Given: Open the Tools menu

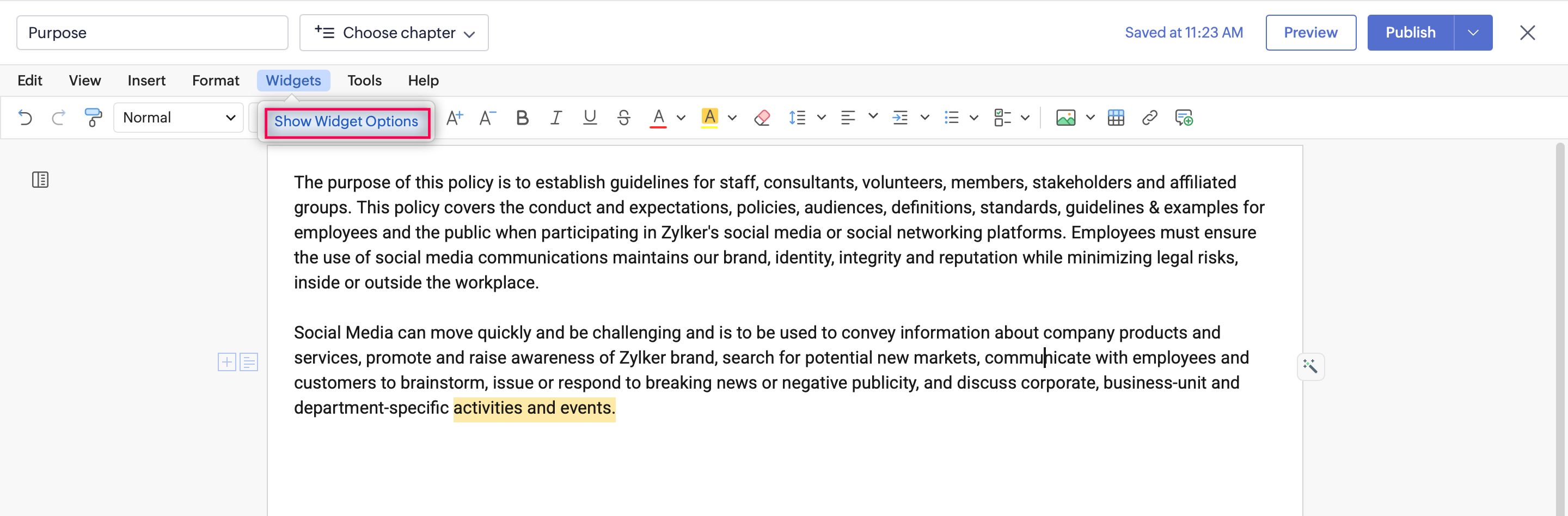Looking at the screenshot, I should coord(365,81).
